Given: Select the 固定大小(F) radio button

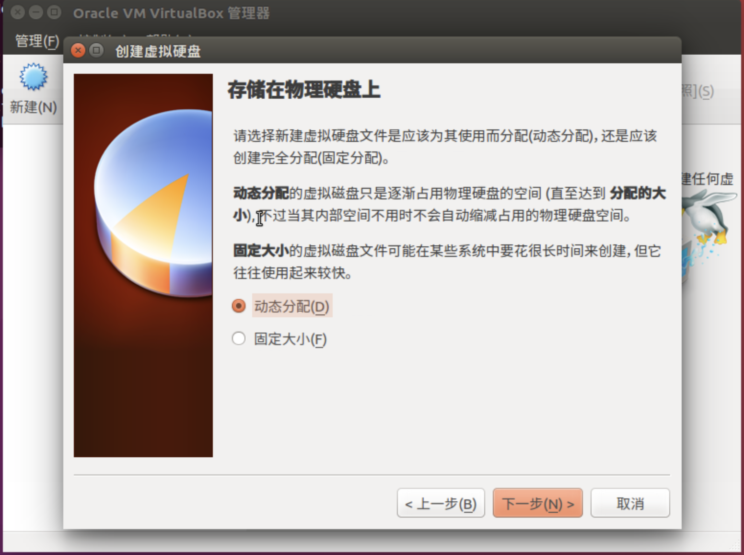Looking at the screenshot, I should (238, 338).
